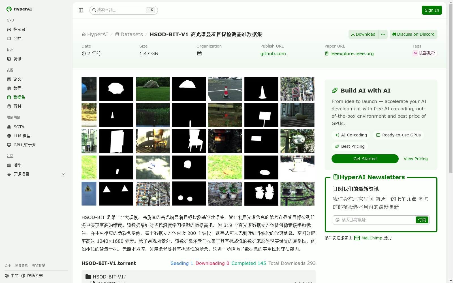The height and width of the screenshot is (283, 453).
Task: Click the 百科 wiki icon
Action: pos(9,106)
